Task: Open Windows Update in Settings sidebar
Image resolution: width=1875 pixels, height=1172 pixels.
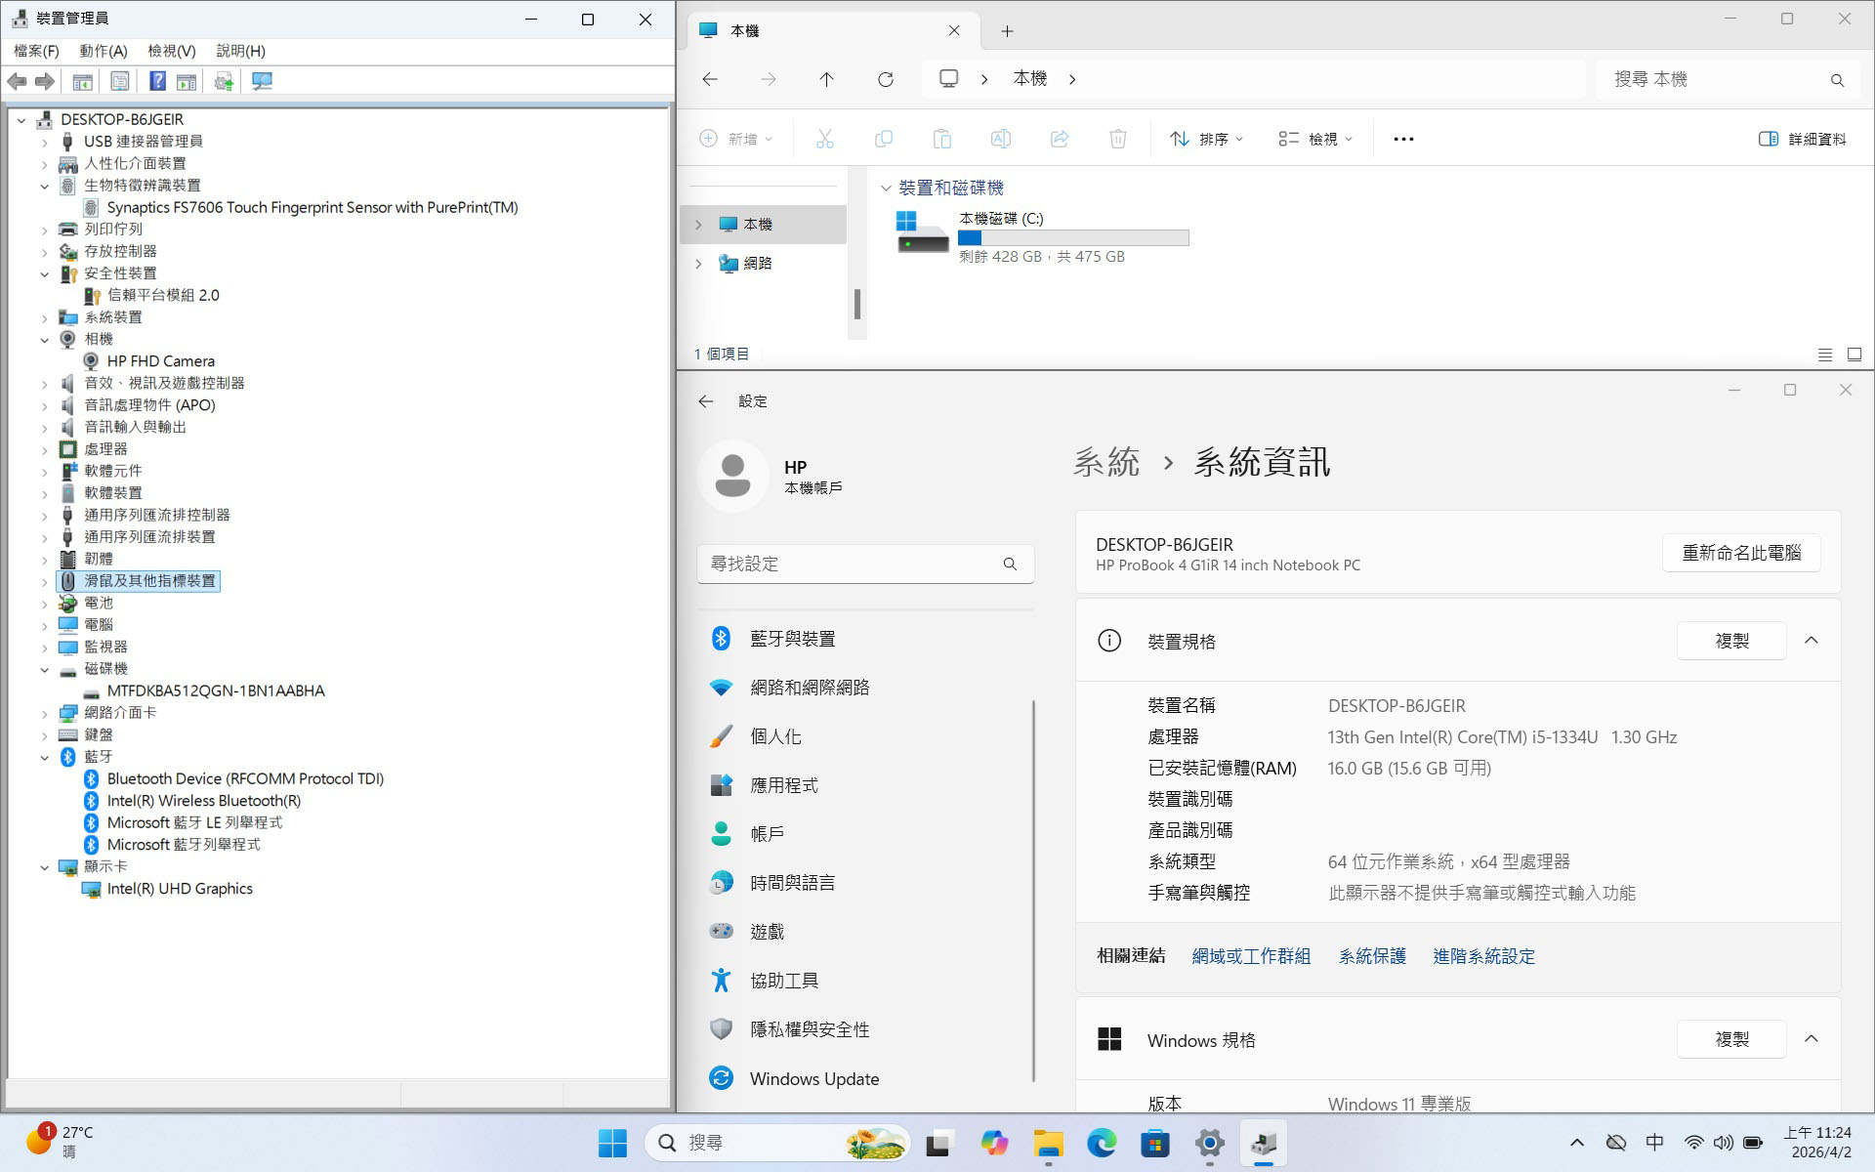Action: (x=813, y=1078)
